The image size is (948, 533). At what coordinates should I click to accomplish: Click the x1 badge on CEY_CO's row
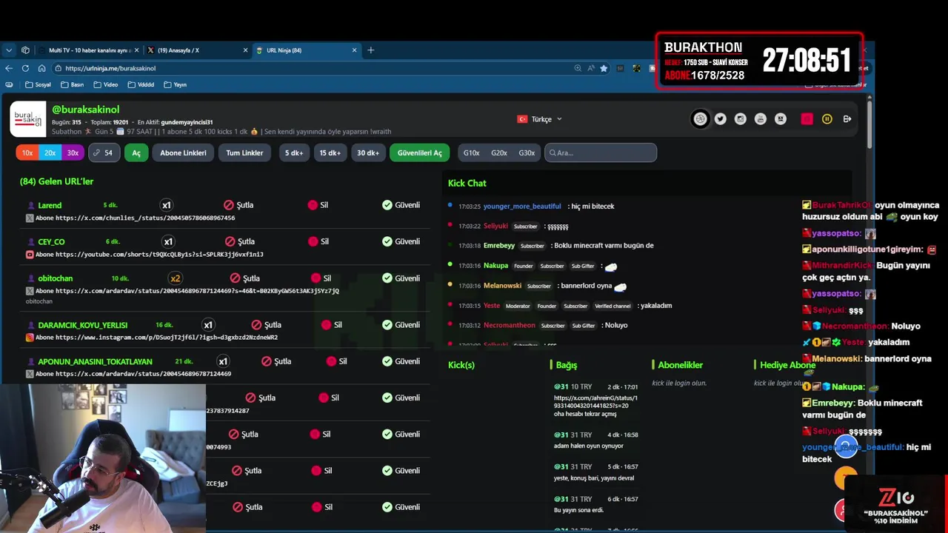pyautogui.click(x=167, y=241)
